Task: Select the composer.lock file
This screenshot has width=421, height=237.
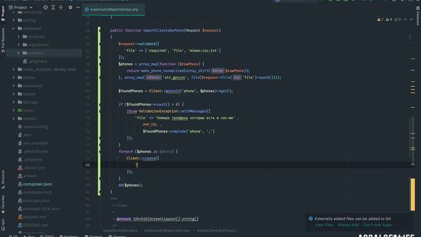Action: click(x=35, y=192)
